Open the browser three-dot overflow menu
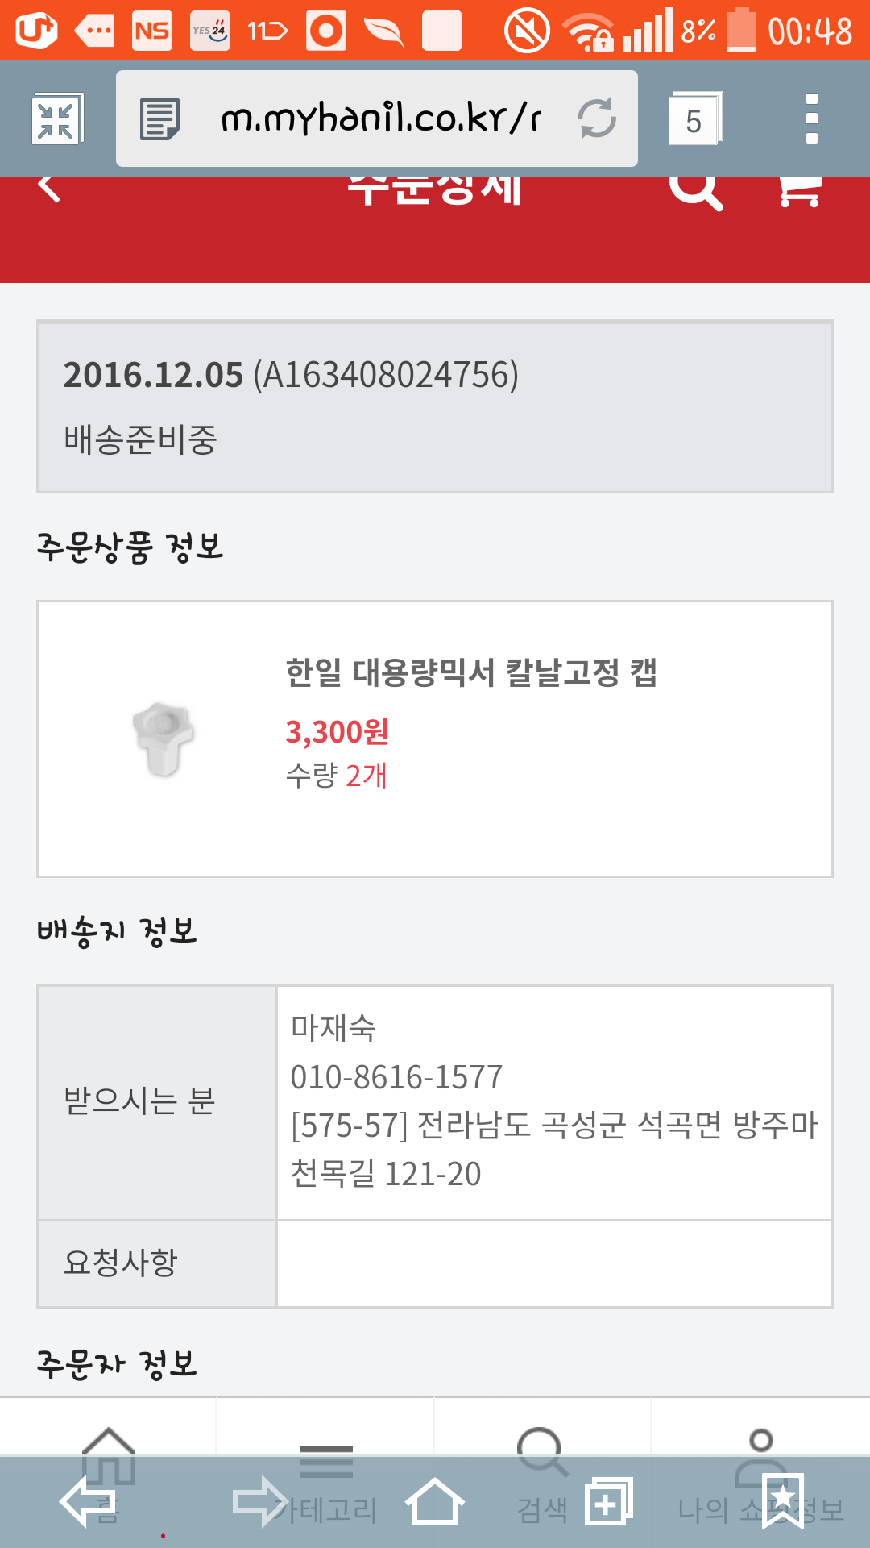Image resolution: width=870 pixels, height=1548 pixels. [x=812, y=119]
